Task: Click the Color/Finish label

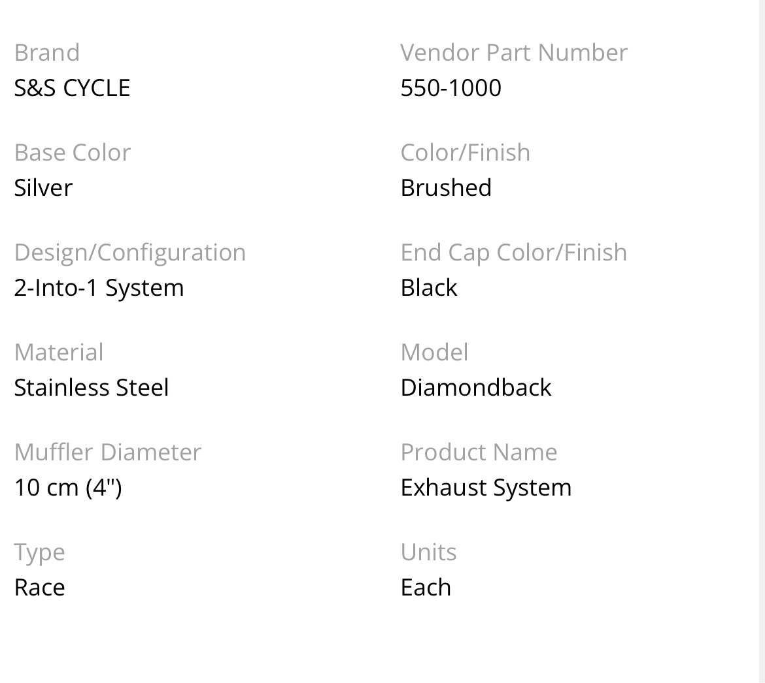Action: pos(466,153)
